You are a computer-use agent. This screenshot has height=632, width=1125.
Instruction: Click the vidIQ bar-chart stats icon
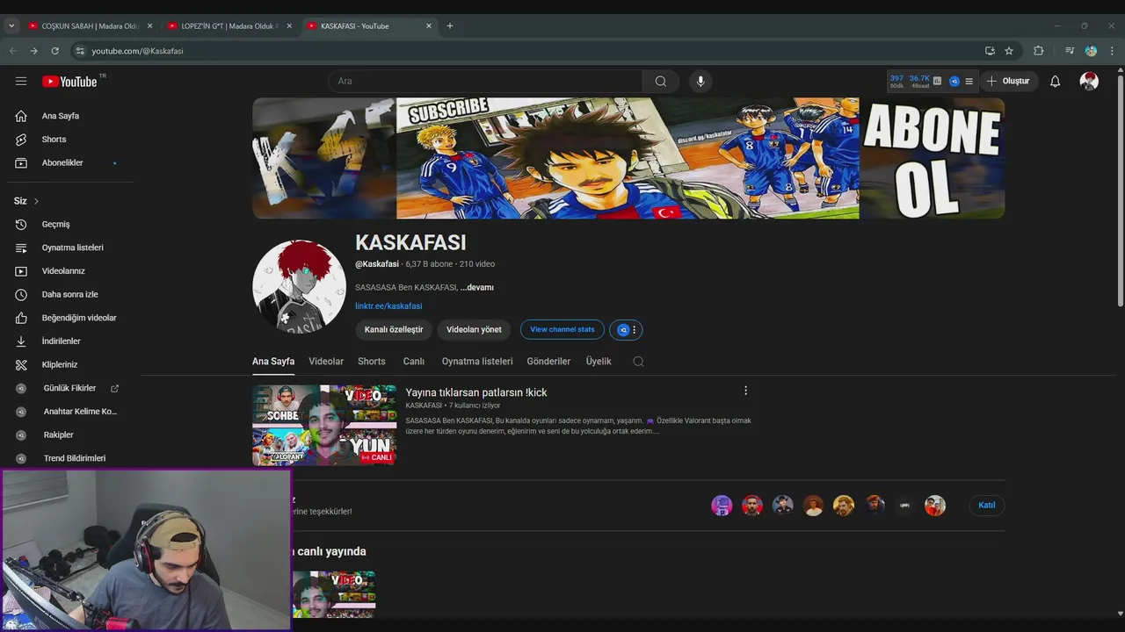click(x=937, y=81)
